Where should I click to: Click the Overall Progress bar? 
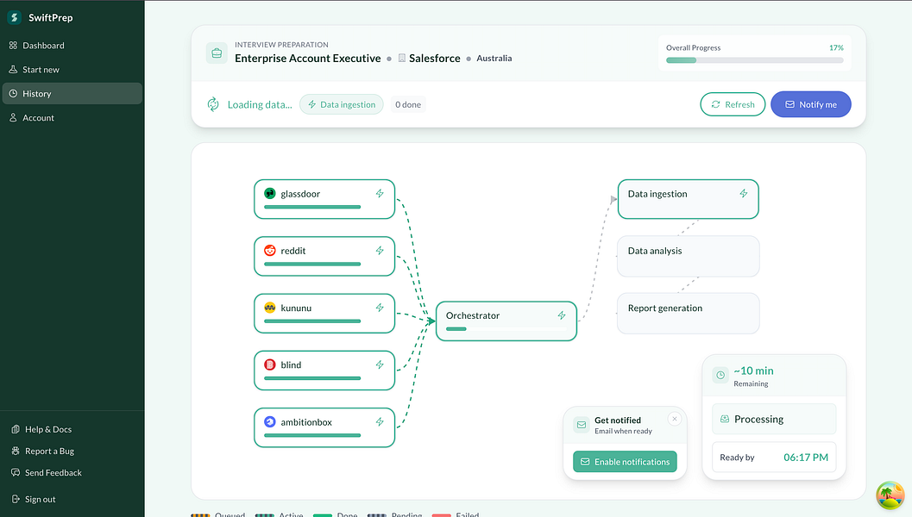[x=755, y=60]
